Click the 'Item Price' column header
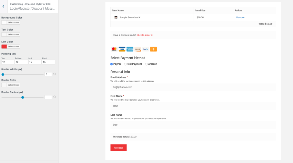The height and width of the screenshot is (163, 293). pyautogui.click(x=200, y=10)
